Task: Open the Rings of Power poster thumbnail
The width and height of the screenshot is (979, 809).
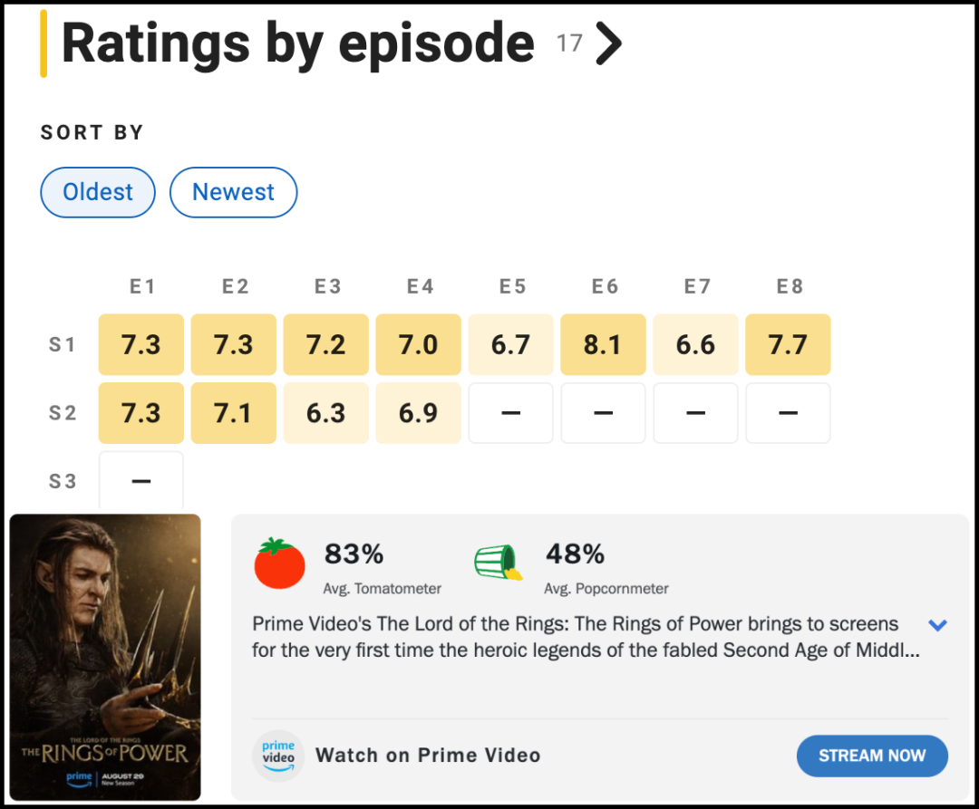Action: [x=105, y=657]
